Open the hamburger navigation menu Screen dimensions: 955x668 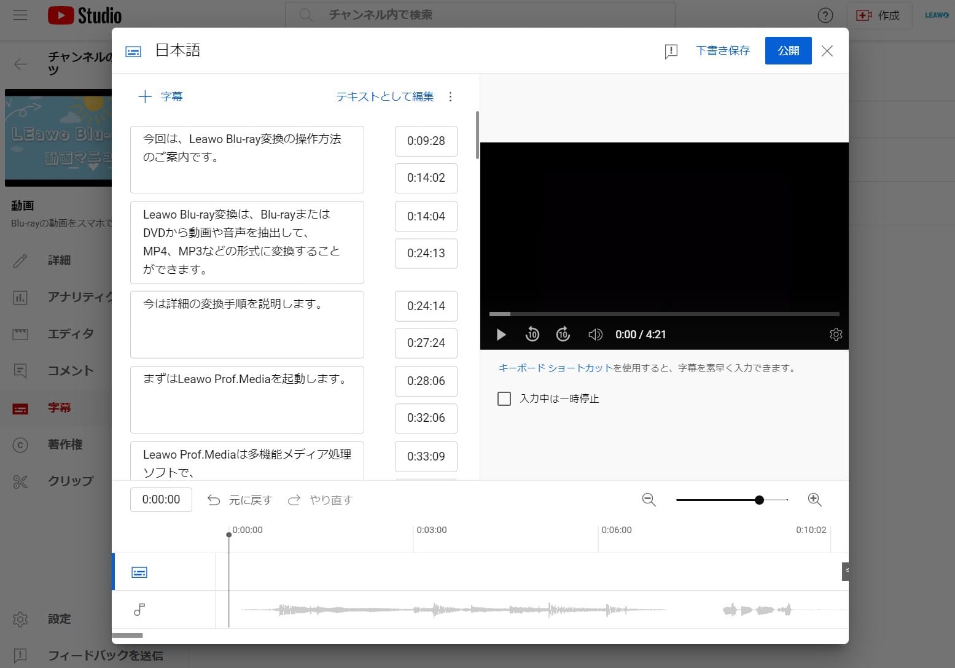(x=20, y=15)
